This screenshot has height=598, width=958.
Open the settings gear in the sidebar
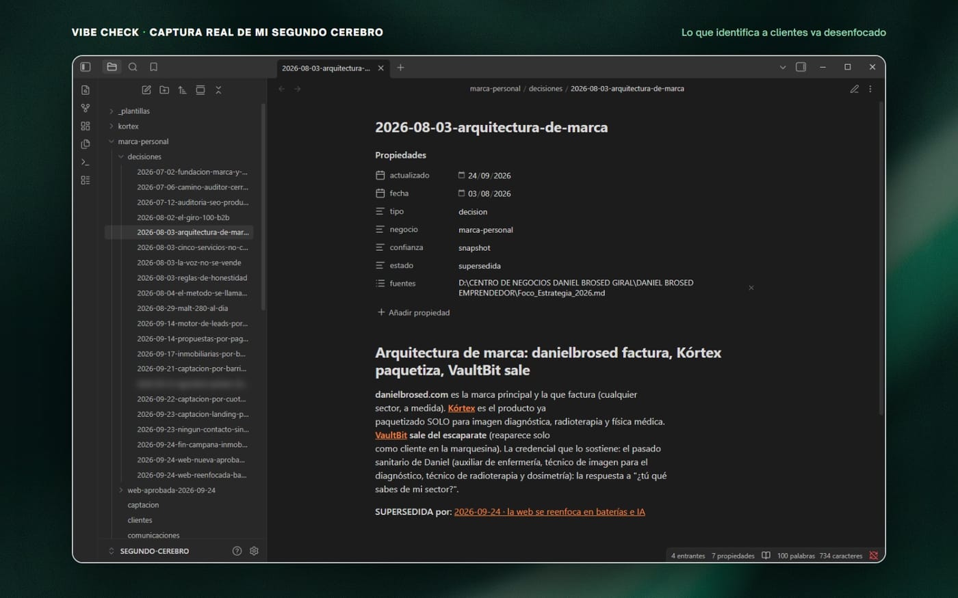254,551
